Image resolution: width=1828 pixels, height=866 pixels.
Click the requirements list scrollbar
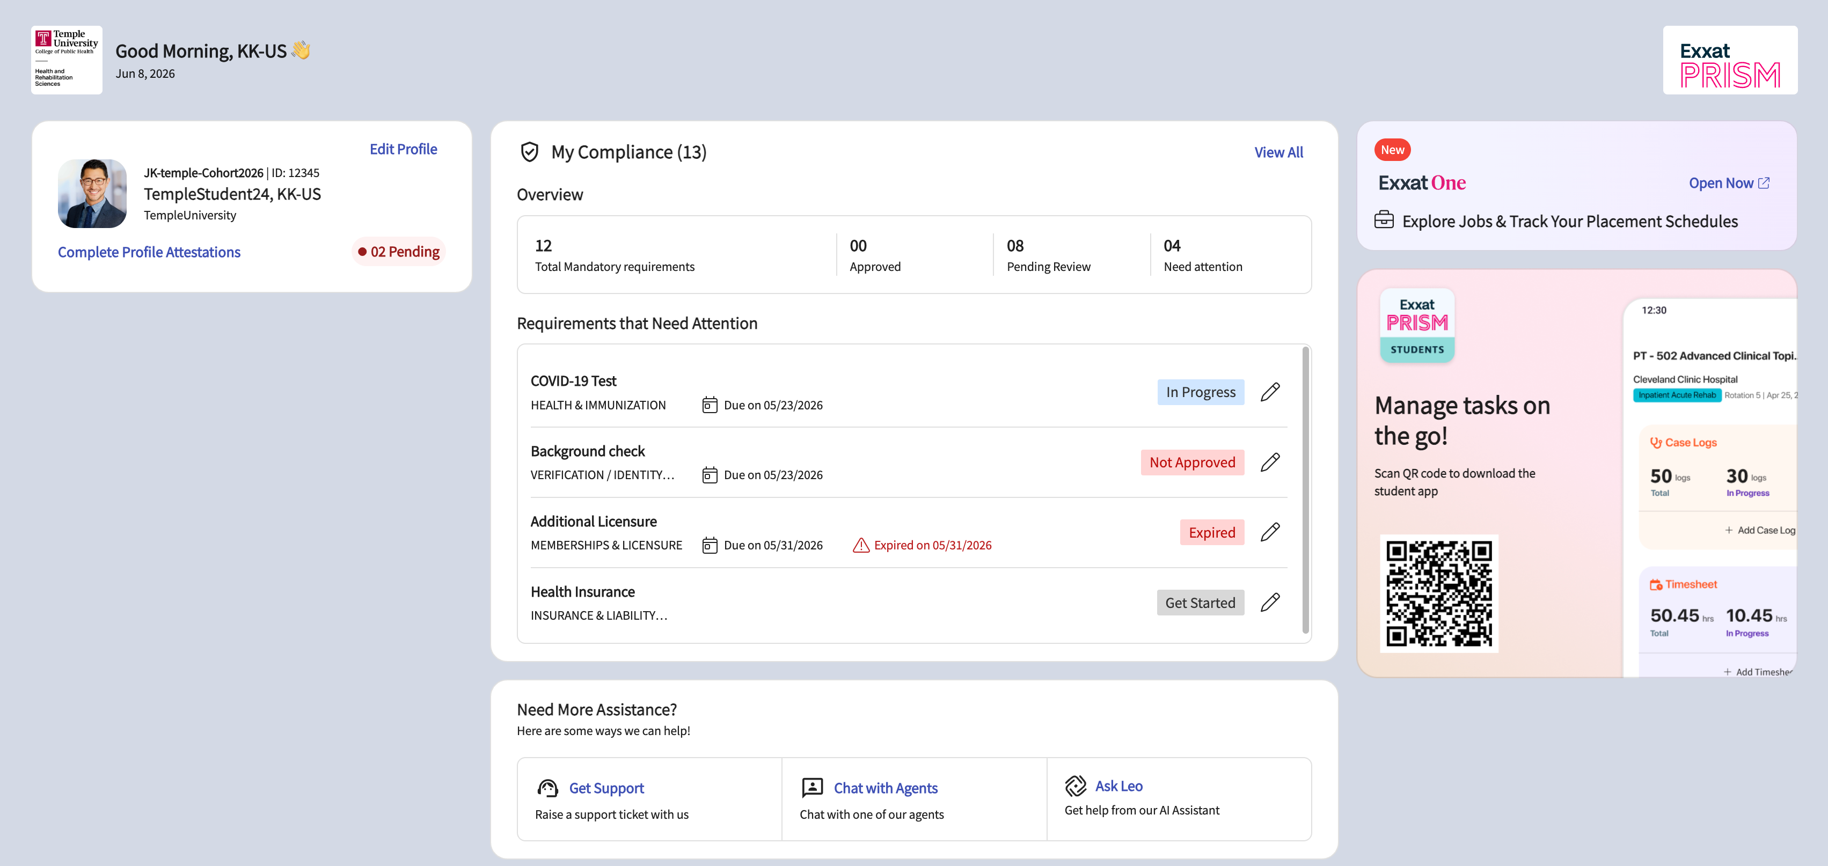[1306, 489]
